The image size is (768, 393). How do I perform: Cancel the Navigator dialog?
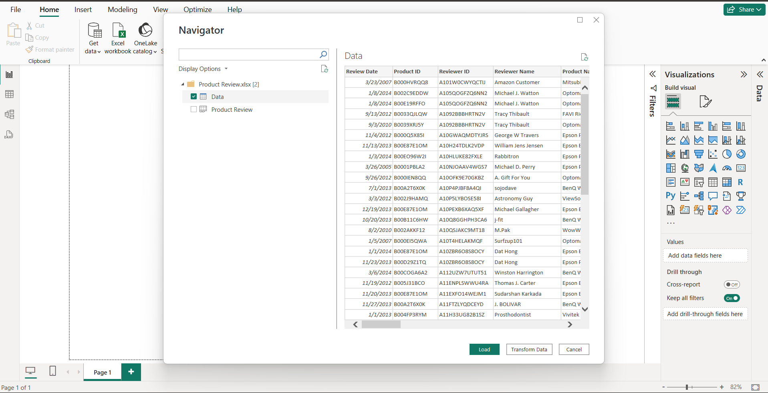tap(574, 349)
